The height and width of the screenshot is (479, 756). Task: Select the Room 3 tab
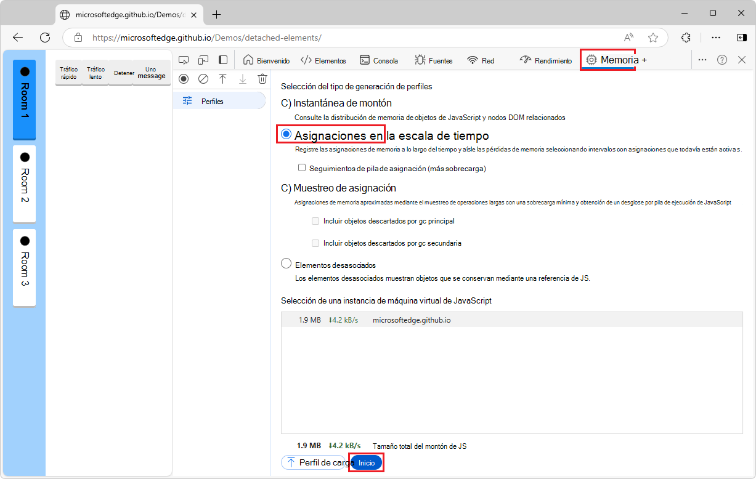pyautogui.click(x=24, y=267)
